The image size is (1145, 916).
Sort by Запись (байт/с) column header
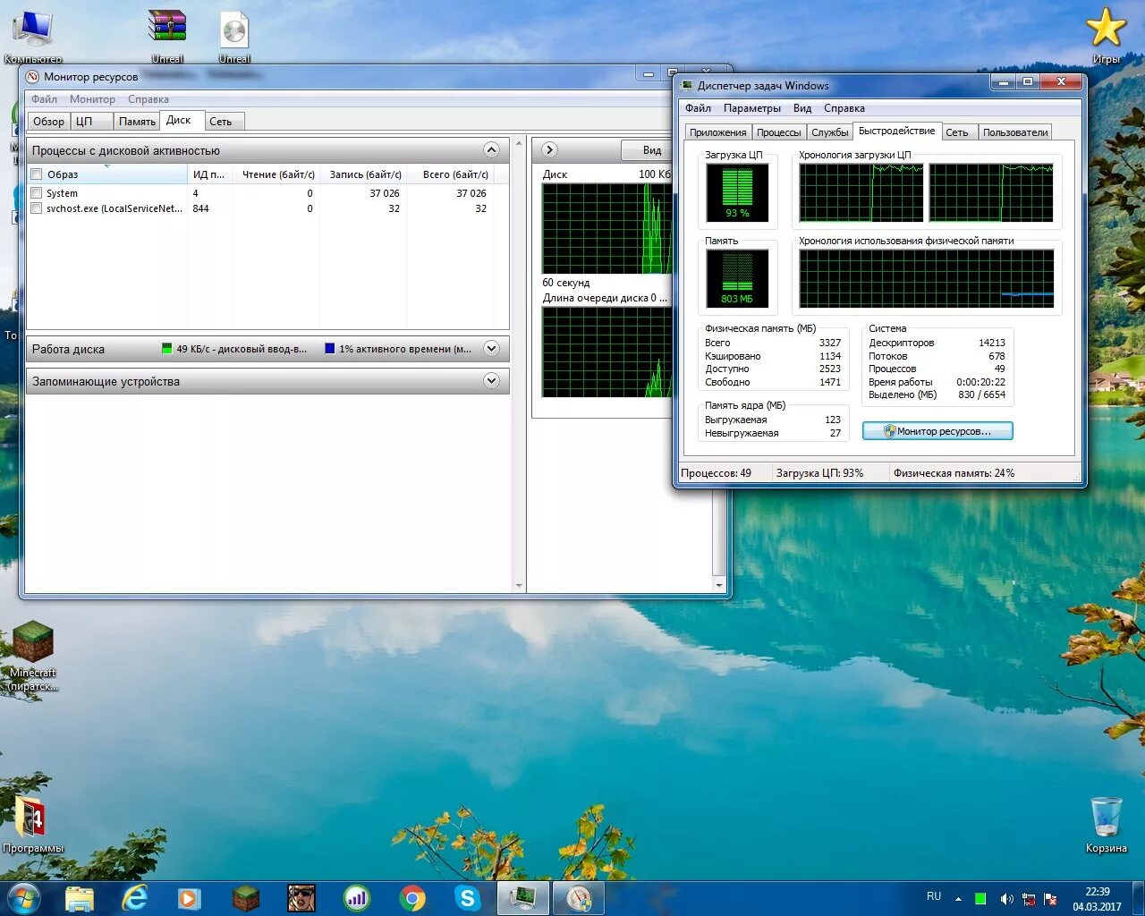pyautogui.click(x=363, y=174)
